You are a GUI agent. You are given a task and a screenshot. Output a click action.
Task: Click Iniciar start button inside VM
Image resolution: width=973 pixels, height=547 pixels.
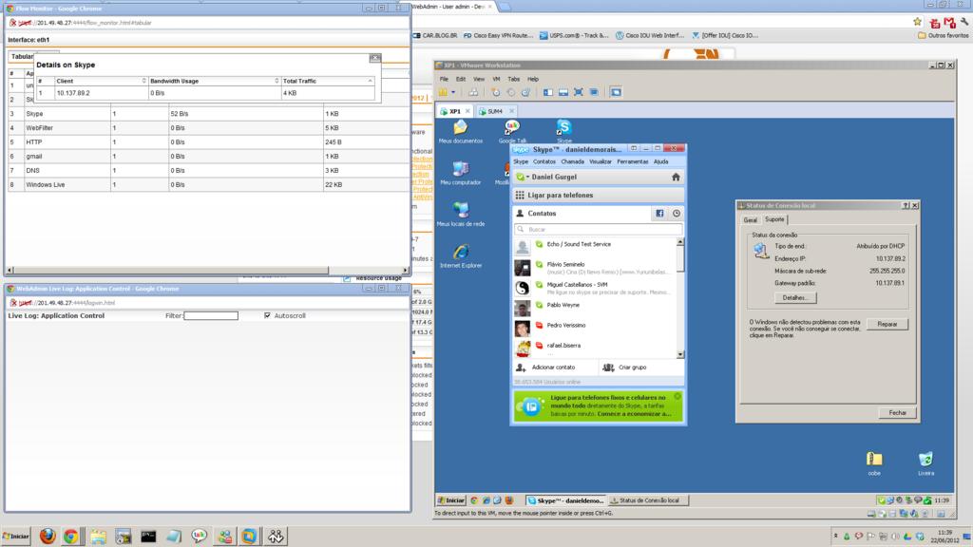451,500
